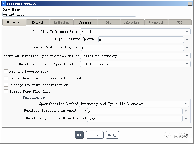Open Help for Pressure Outlet
194x144 pixels.
[112, 135]
